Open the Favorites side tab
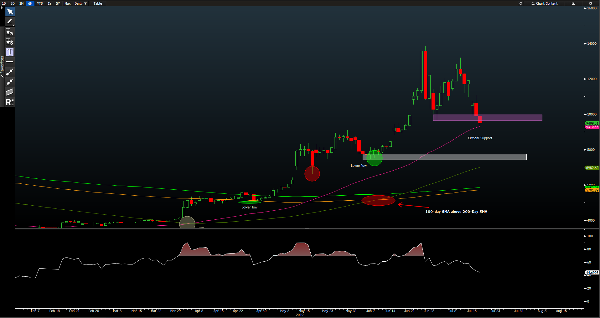The image size is (600, 318). click(2, 66)
